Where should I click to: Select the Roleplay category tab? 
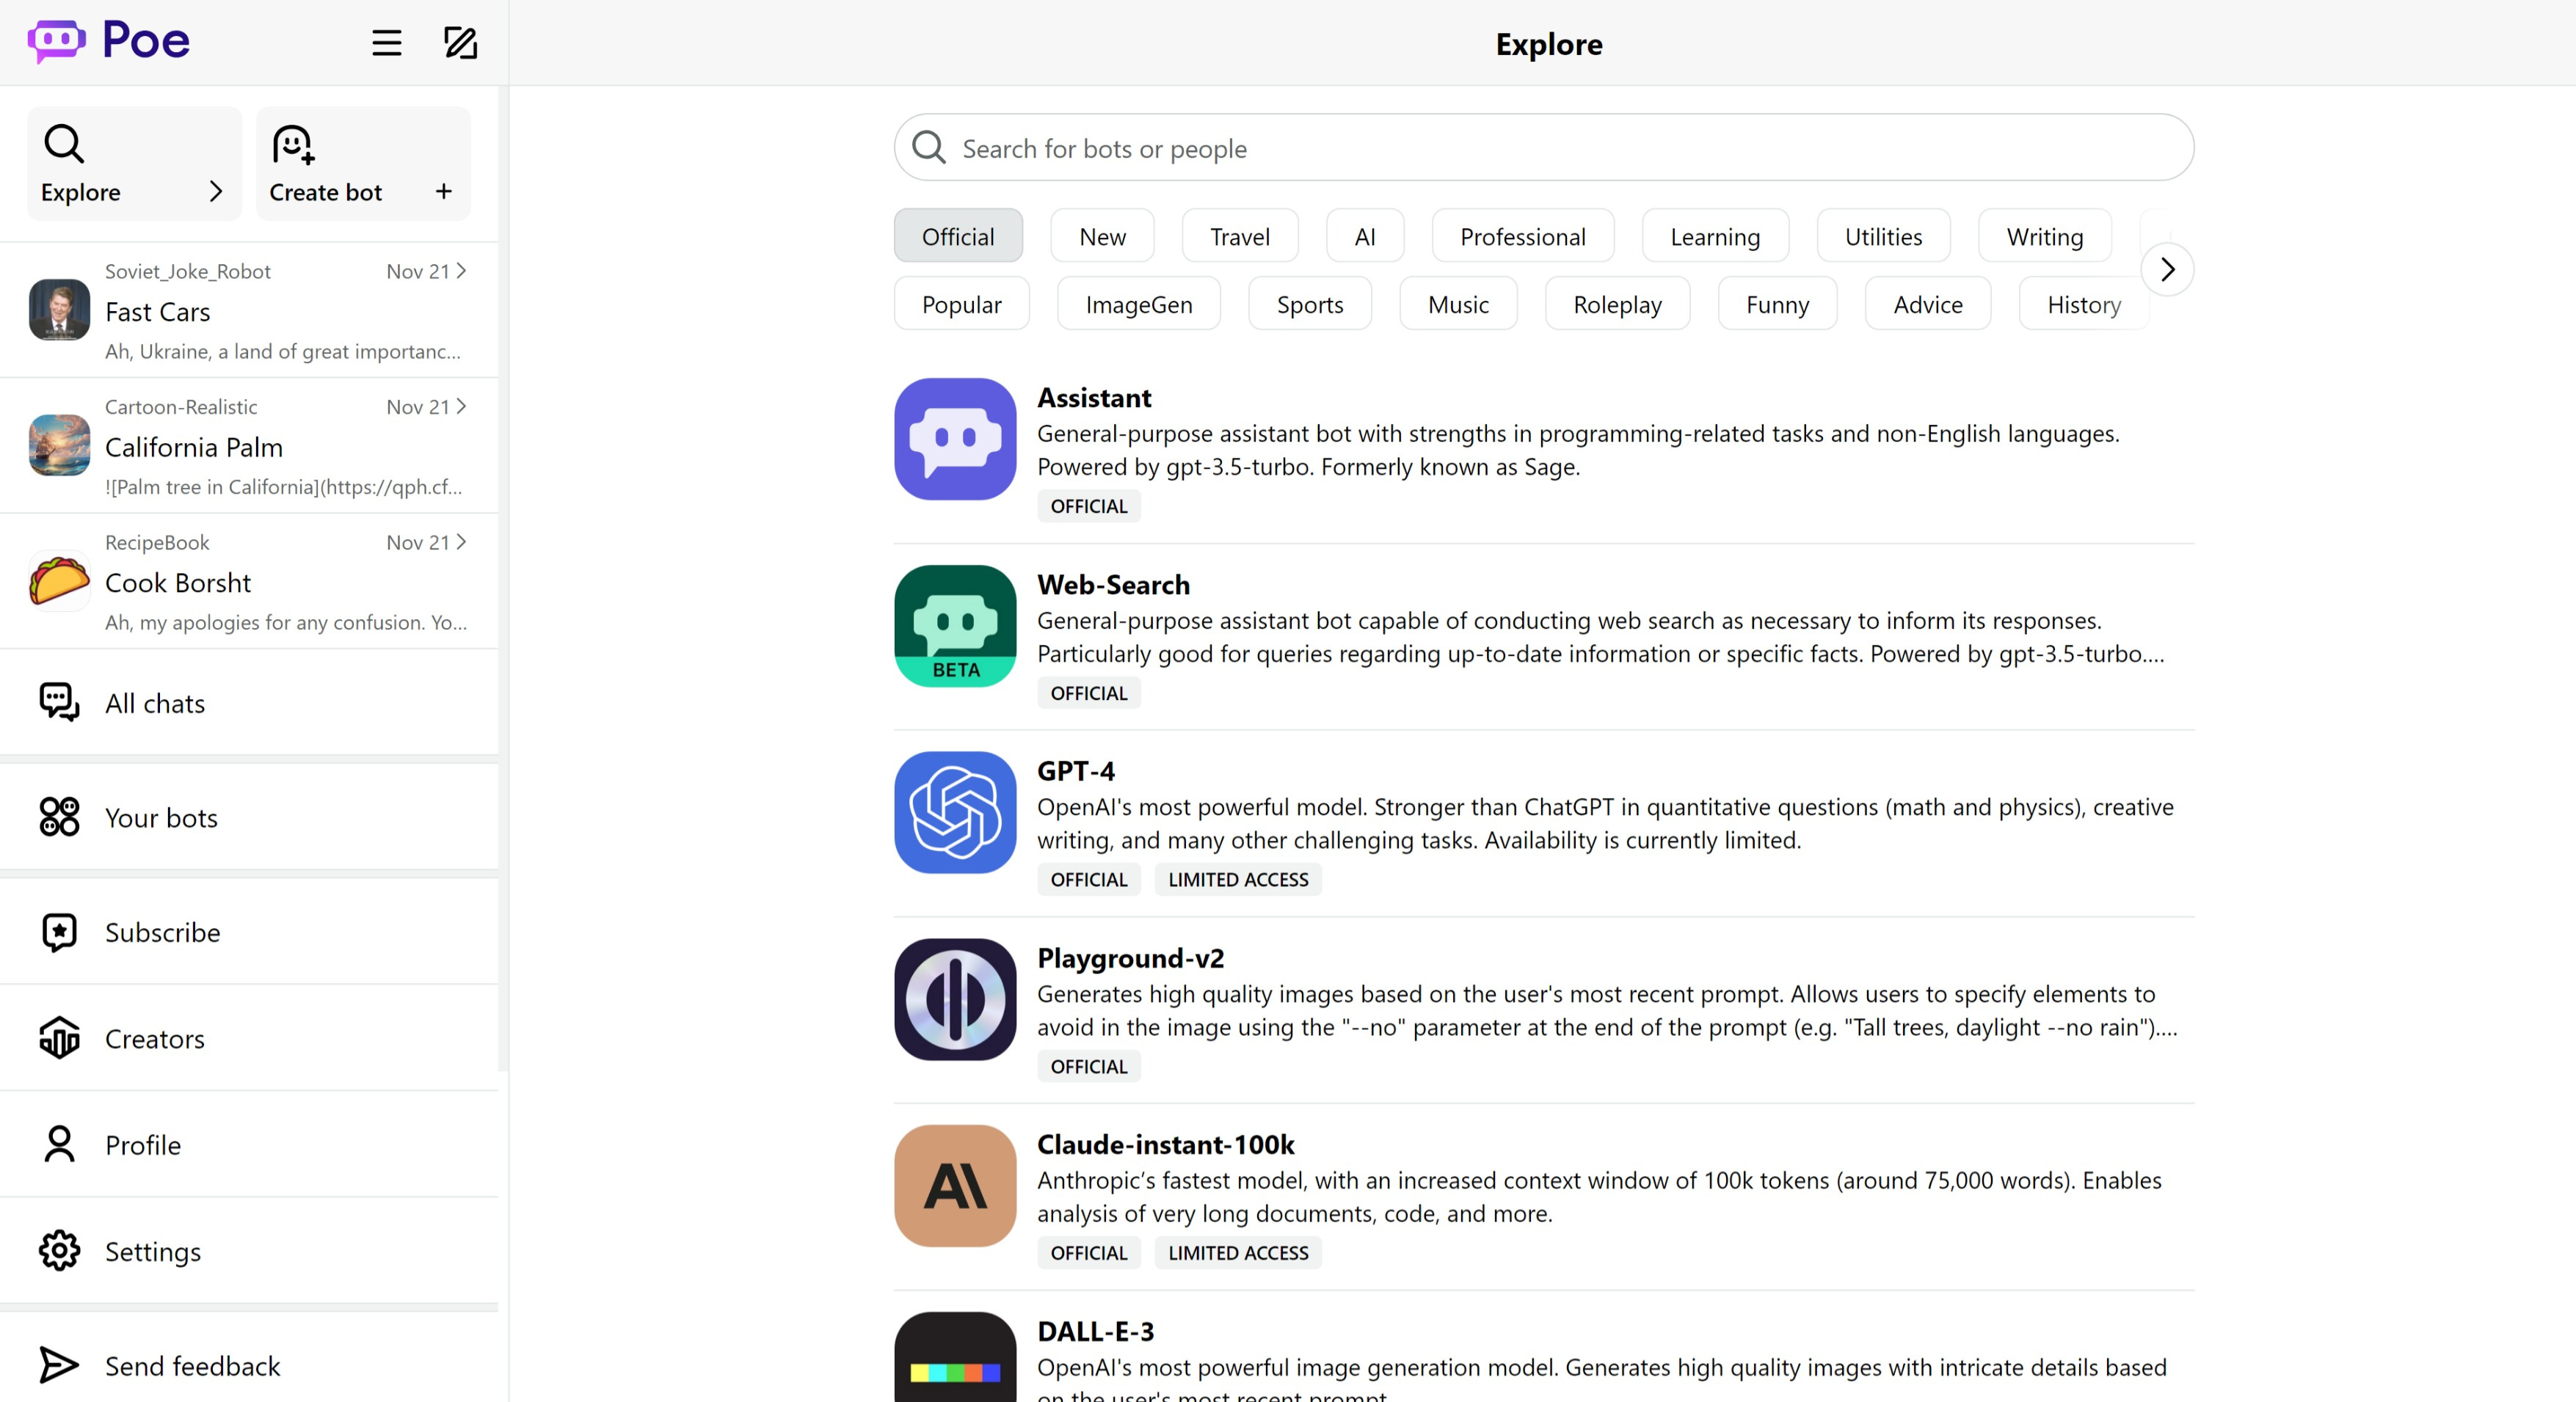point(1617,304)
